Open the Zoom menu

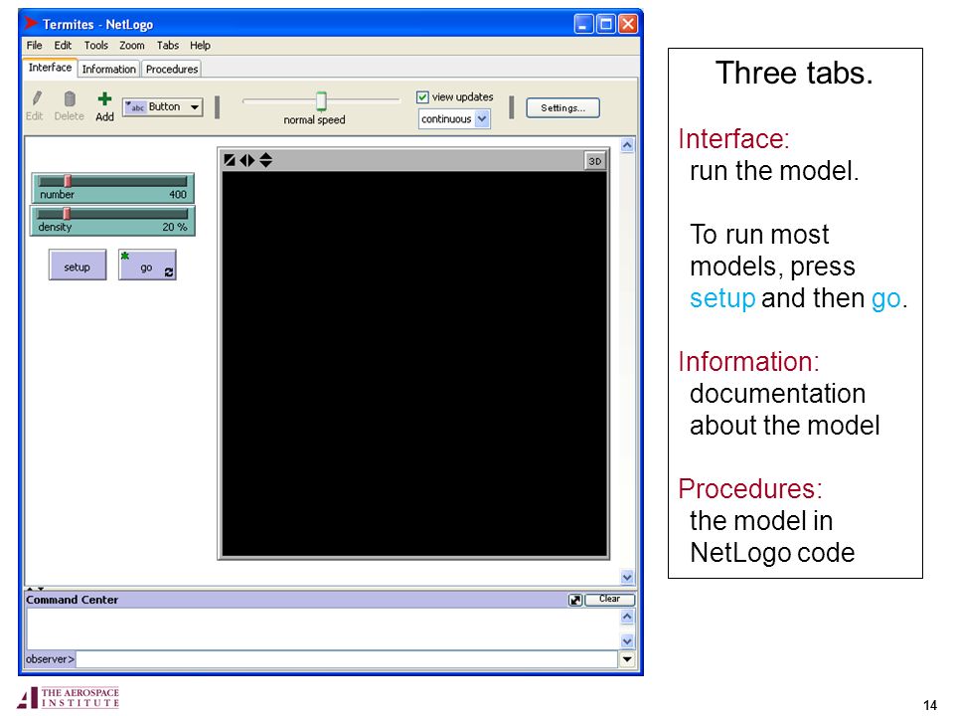tap(132, 45)
